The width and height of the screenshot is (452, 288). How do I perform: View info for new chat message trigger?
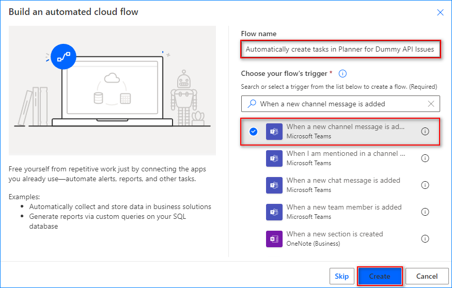pyautogui.click(x=425, y=185)
